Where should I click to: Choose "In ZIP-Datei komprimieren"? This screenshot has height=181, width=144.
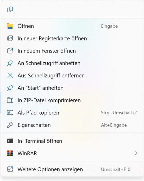coord(72,100)
